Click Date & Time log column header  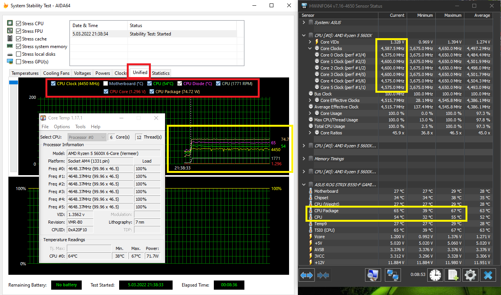pos(99,26)
